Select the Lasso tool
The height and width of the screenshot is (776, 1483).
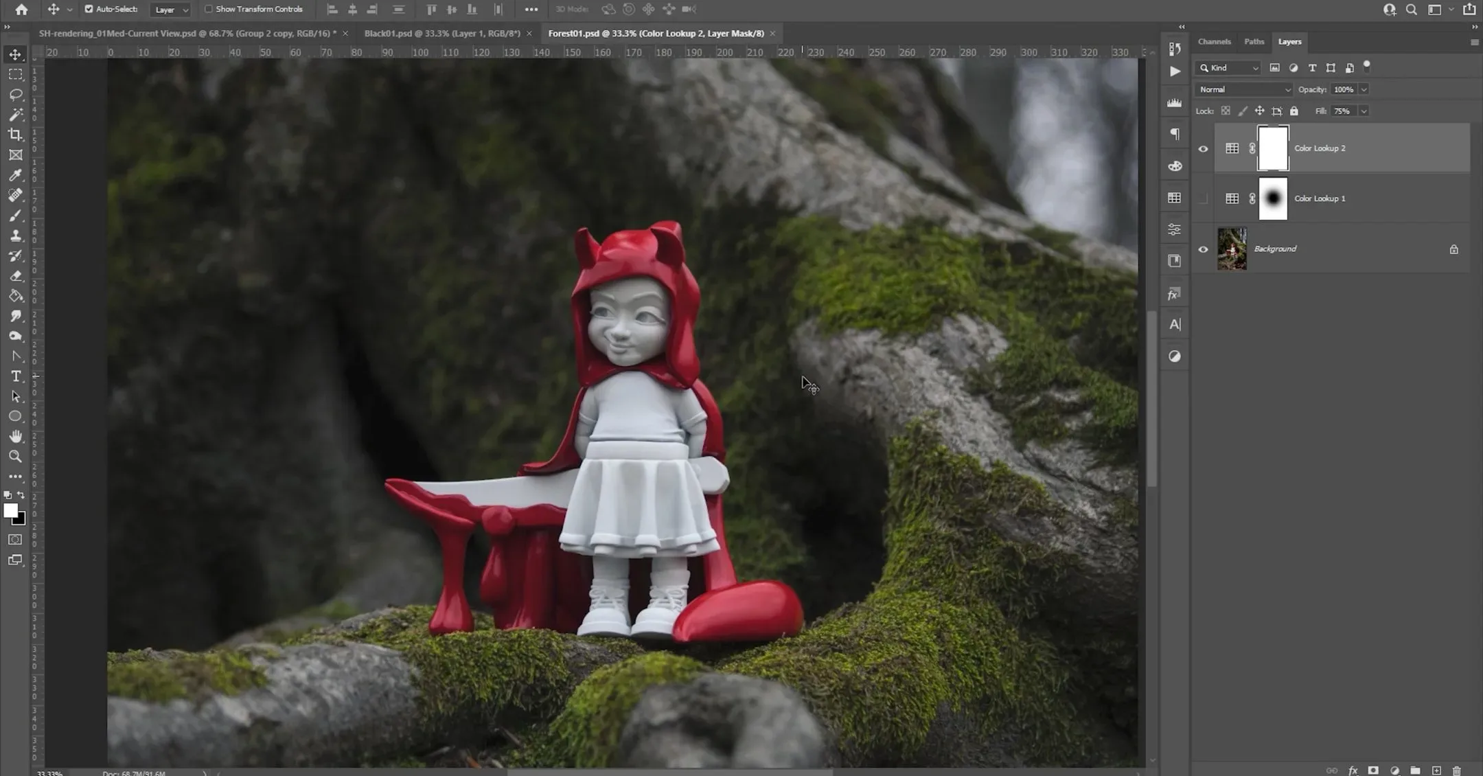coord(15,95)
